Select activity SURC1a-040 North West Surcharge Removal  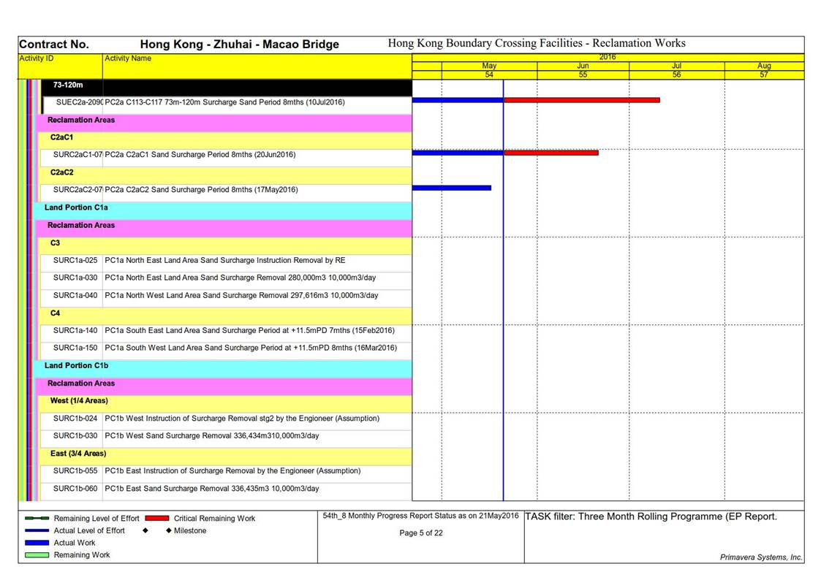227,298
